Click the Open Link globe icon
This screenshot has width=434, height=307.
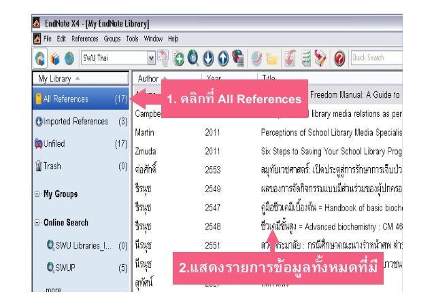coord(256,58)
